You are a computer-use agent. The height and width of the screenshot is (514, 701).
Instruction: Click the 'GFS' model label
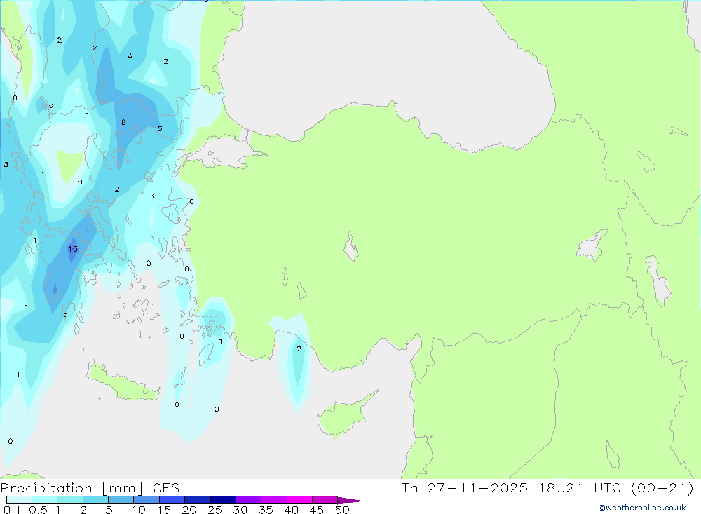[166, 488]
